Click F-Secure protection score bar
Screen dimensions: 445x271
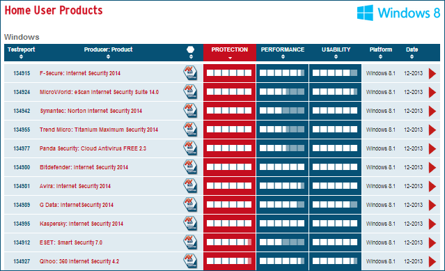[229, 73]
